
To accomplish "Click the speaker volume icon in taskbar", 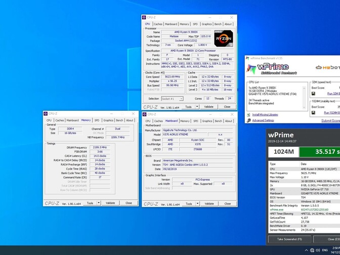I will 318,250.
